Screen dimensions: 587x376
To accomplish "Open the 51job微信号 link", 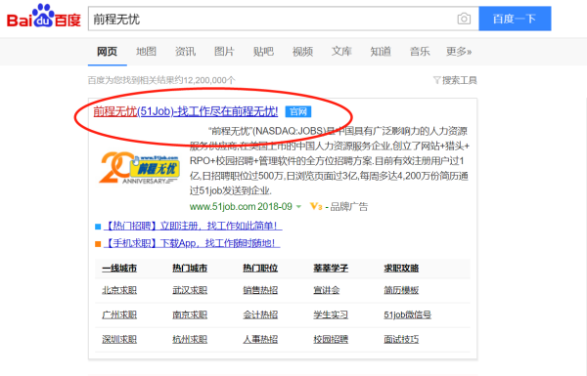I will point(407,314).
